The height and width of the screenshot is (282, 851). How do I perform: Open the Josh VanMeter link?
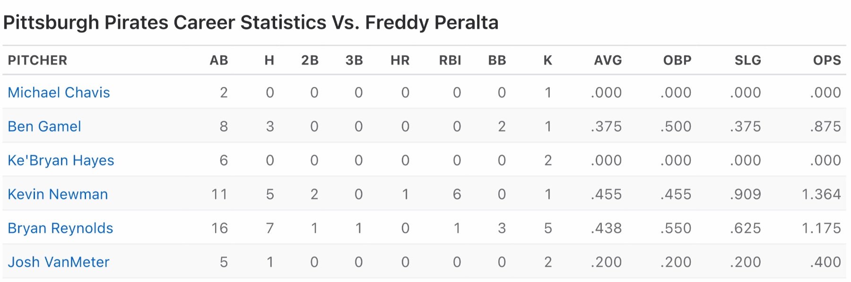tap(59, 262)
